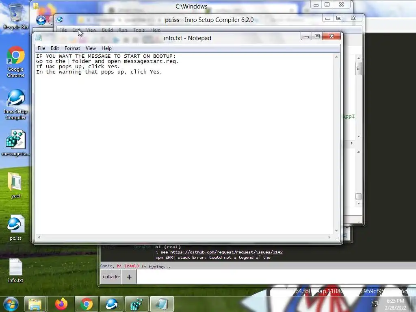Image resolution: width=416 pixels, height=312 pixels.
Task: Open the View menu in Inno Setup Compiler
Action: point(91,30)
